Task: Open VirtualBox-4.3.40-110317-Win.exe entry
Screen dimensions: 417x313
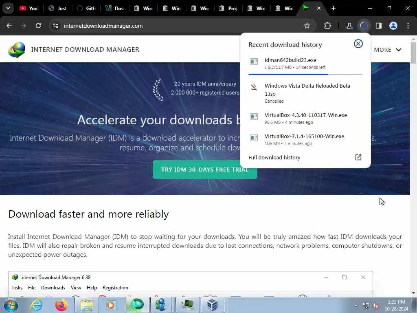Action: coord(305,119)
